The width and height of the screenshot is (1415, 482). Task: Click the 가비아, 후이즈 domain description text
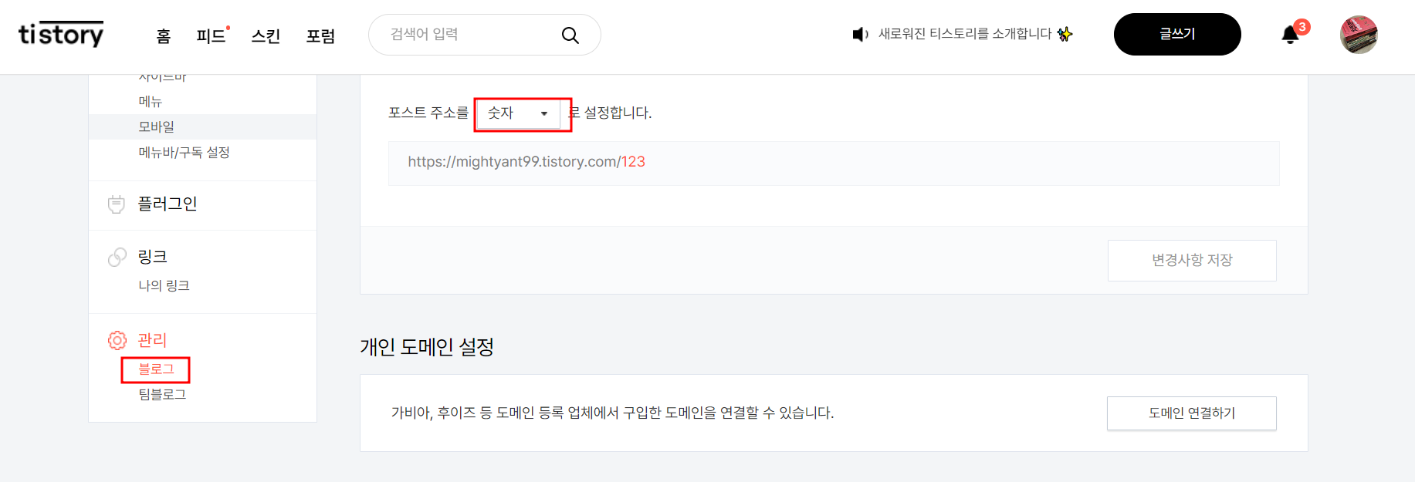[612, 413]
